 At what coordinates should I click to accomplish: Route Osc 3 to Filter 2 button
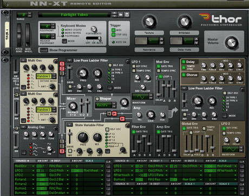pyautogui.click(x=62, y=151)
